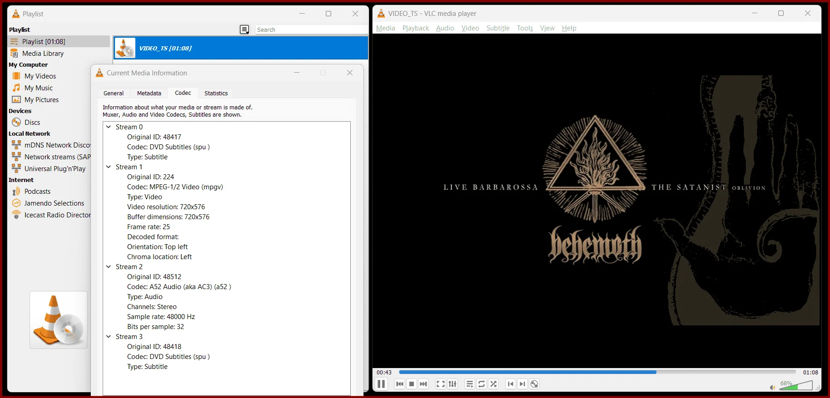Toggle remaining time display at 01:08

point(810,373)
